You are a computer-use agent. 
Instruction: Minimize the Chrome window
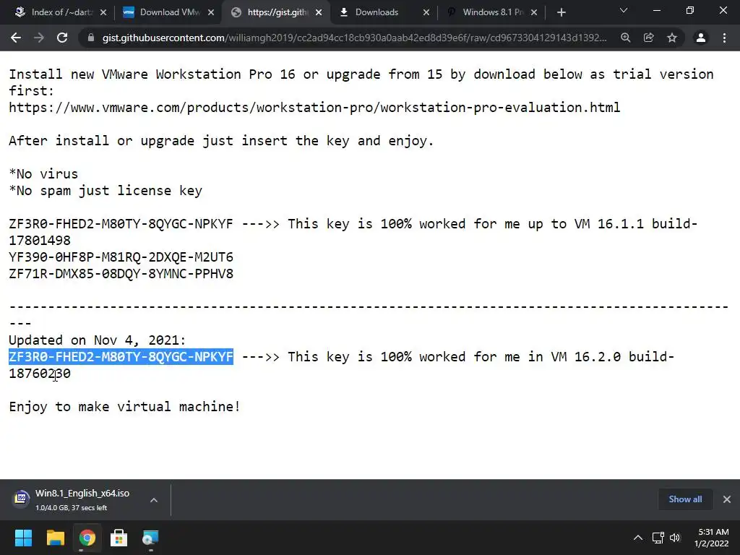click(x=656, y=10)
